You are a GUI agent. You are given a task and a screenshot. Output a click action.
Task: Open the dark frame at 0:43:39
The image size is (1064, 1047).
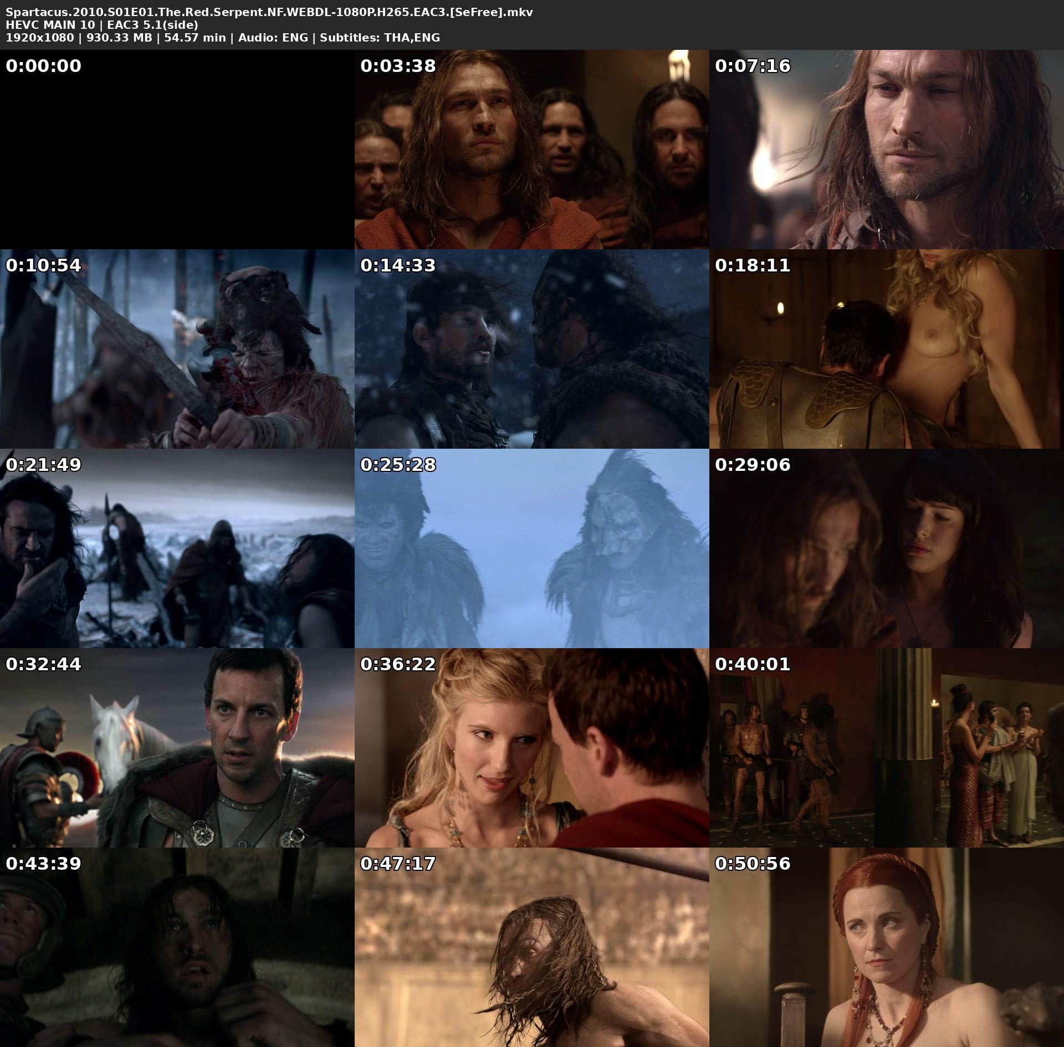(x=177, y=947)
